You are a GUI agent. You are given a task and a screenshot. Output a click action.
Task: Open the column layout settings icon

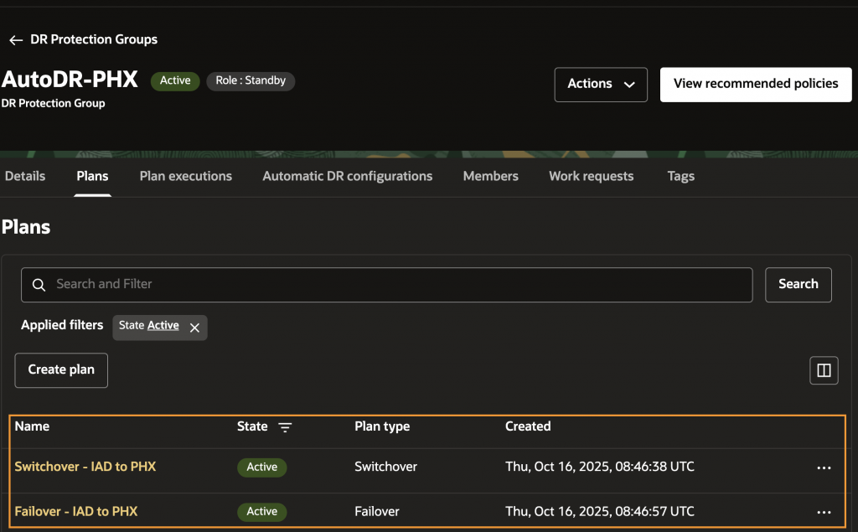(x=824, y=370)
